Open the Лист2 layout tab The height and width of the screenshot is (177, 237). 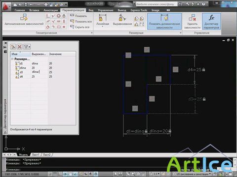point(47,155)
